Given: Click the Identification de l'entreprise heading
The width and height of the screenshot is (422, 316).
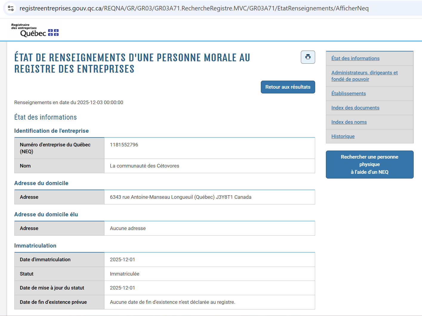Looking at the screenshot, I should pyautogui.click(x=51, y=131).
